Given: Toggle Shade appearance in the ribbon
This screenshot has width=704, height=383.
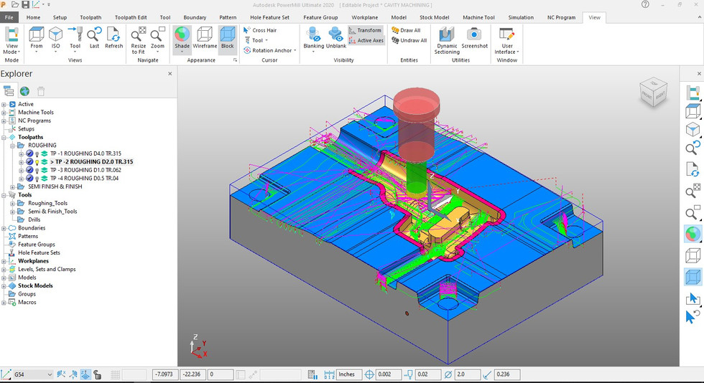Looking at the screenshot, I should [x=182, y=39].
